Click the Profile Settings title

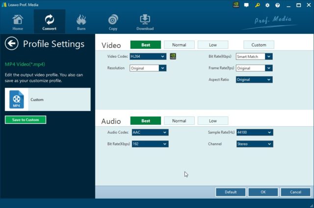[53, 44]
